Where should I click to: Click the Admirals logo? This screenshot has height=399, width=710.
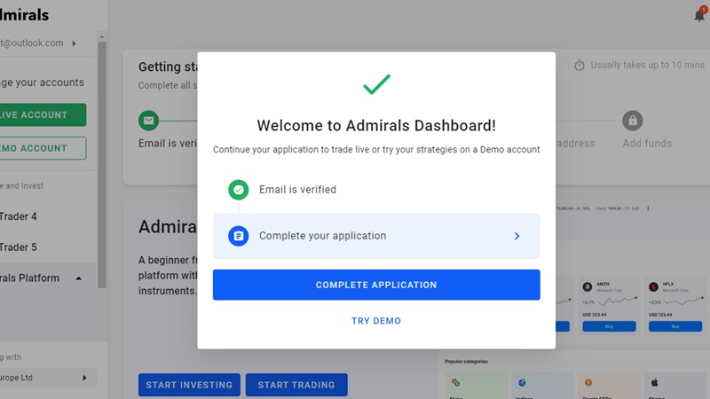click(x=24, y=14)
